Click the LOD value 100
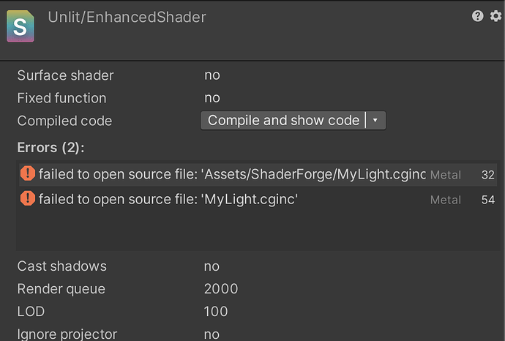The height and width of the screenshot is (341, 505). [216, 312]
